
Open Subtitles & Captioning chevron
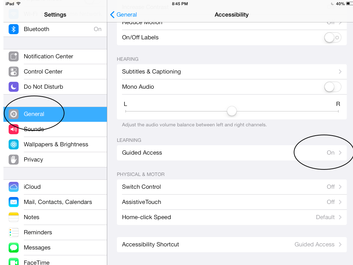[340, 71]
